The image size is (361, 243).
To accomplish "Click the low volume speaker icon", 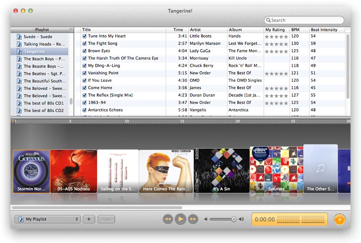I will (x=206, y=219).
